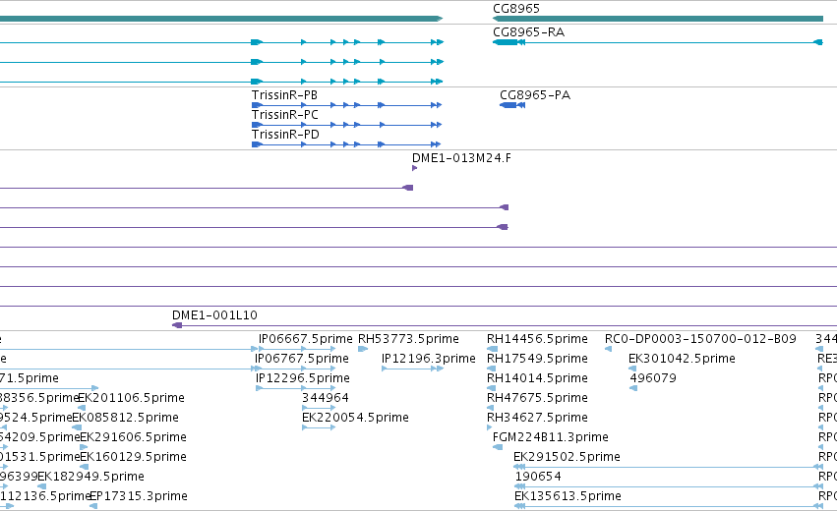Screen dimensions: 837x511
Task: Click the IP06767.5prime EST label
Action: tap(302, 359)
